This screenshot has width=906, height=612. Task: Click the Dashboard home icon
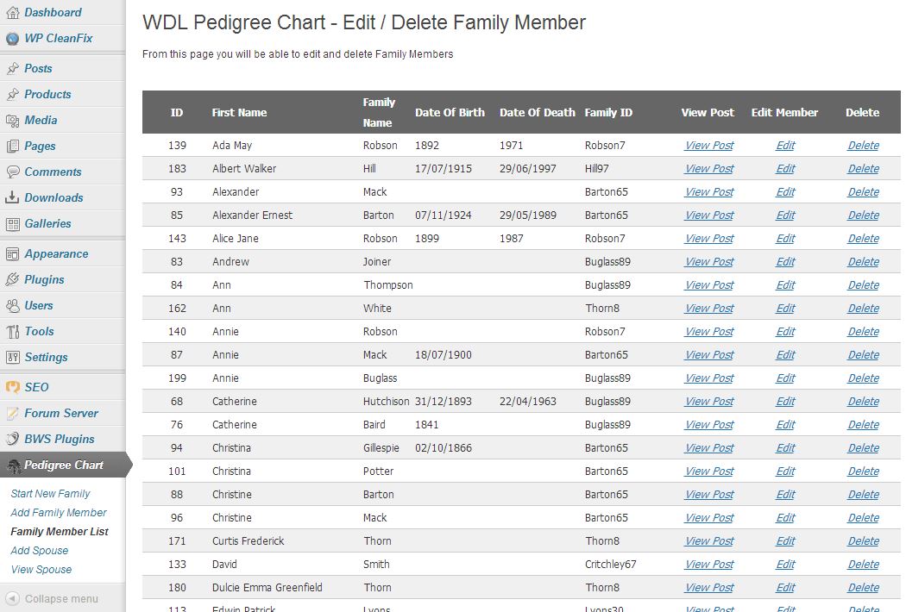tap(12, 13)
